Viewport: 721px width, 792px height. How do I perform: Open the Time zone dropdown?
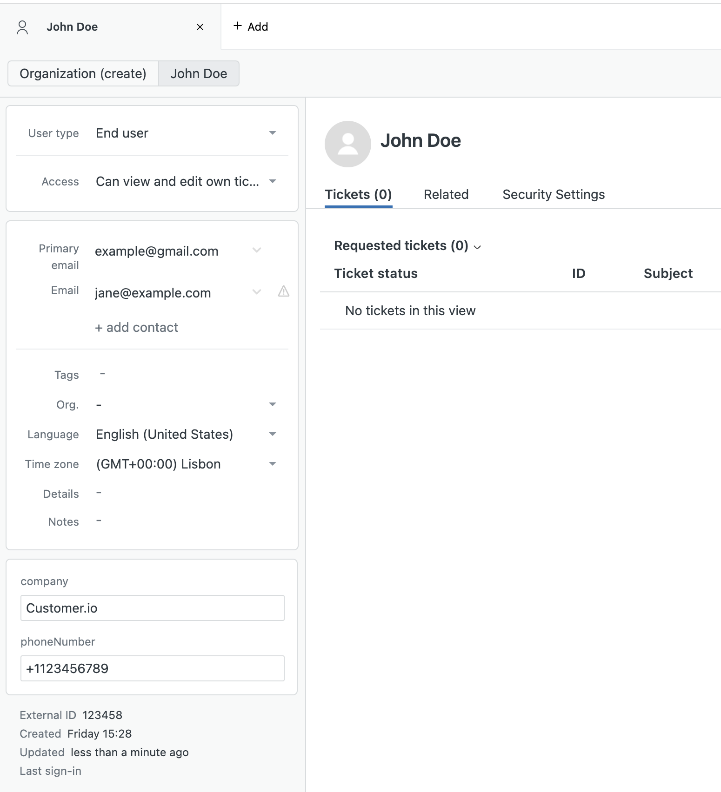186,464
